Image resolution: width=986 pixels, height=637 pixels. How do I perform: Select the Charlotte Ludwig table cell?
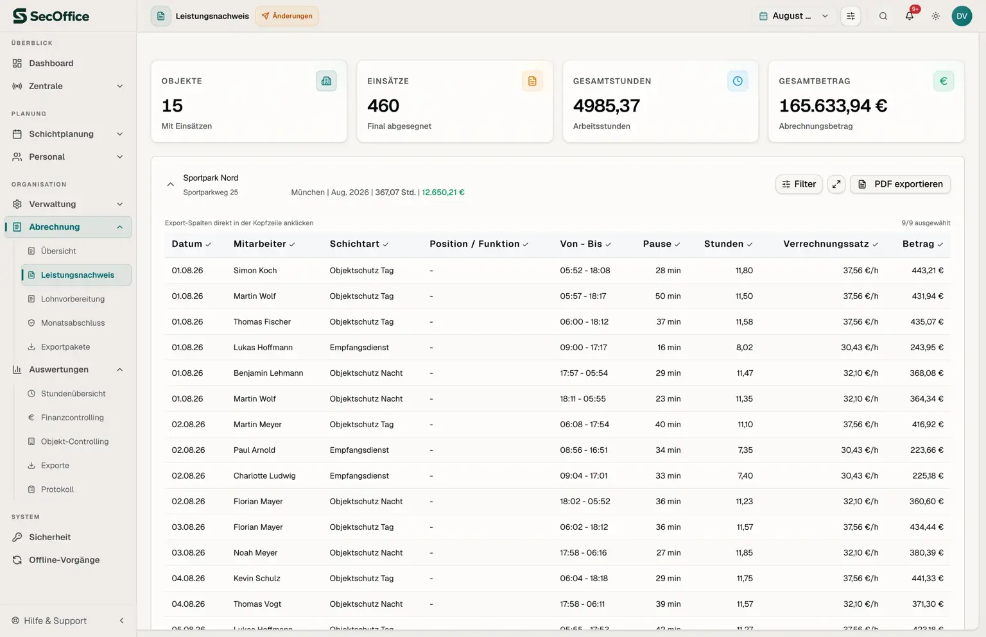(x=264, y=475)
